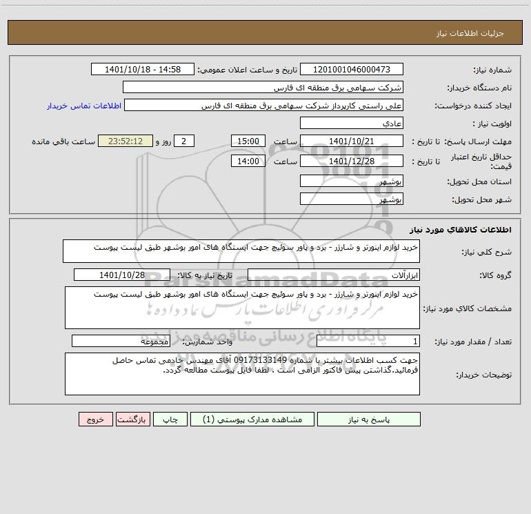This screenshot has height=514, width=531.
Task: Click label 'توضیحات خریدار:'
Action: pos(483,375)
